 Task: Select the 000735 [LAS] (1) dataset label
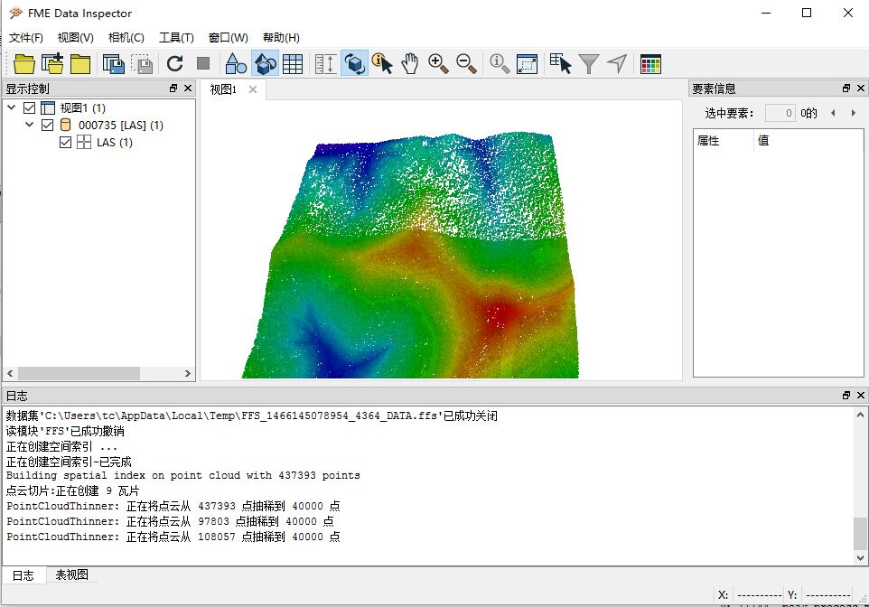coord(121,126)
